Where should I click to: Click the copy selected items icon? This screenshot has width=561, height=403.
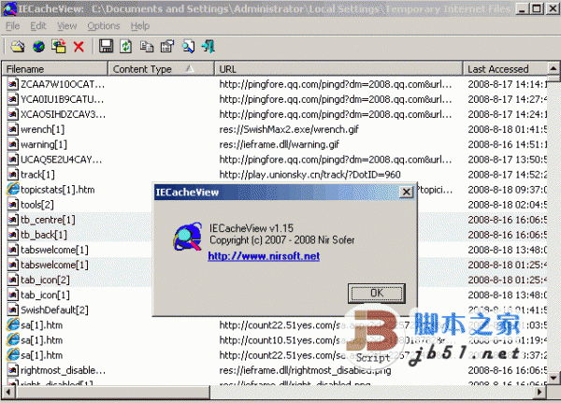click(x=147, y=47)
